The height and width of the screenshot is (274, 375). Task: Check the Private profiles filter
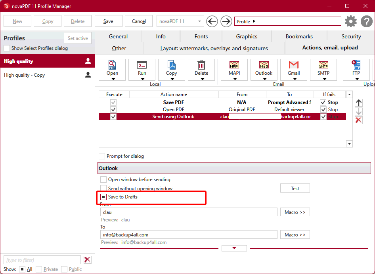[39, 269]
